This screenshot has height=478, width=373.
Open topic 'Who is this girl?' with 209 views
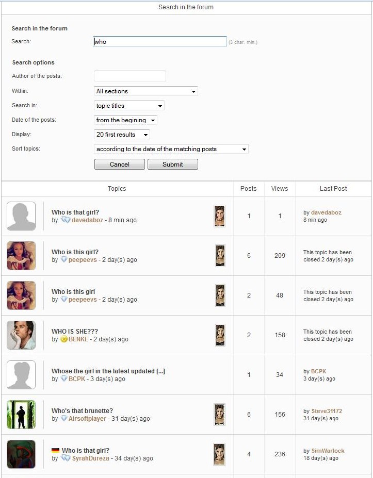[75, 252]
